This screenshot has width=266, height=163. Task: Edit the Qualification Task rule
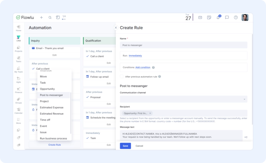click(x=109, y=145)
